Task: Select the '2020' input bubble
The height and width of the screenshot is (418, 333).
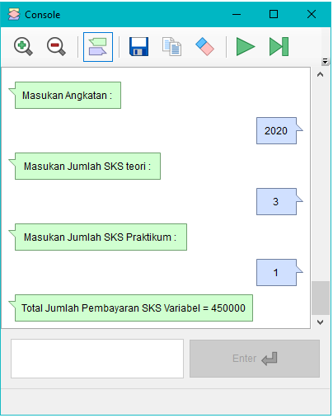Action: point(279,130)
